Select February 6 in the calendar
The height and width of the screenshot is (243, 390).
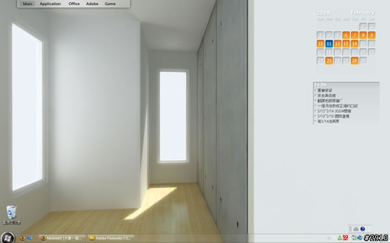pos(346,35)
